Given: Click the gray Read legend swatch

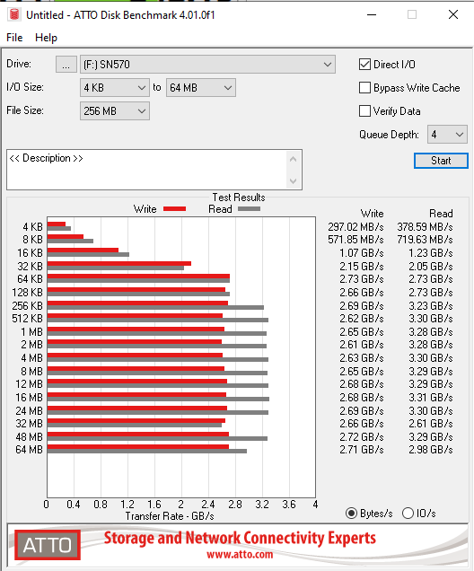Looking at the screenshot, I should coord(249,208).
